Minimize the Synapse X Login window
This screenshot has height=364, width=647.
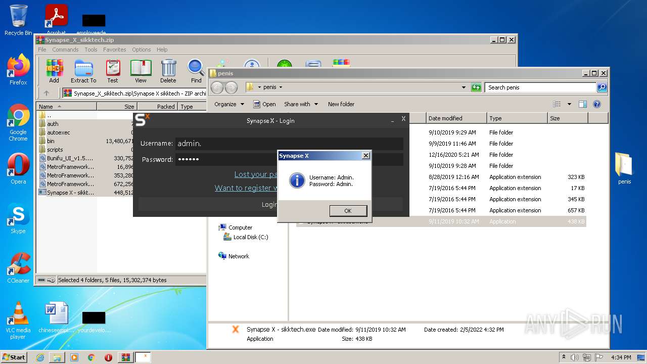[x=393, y=120]
